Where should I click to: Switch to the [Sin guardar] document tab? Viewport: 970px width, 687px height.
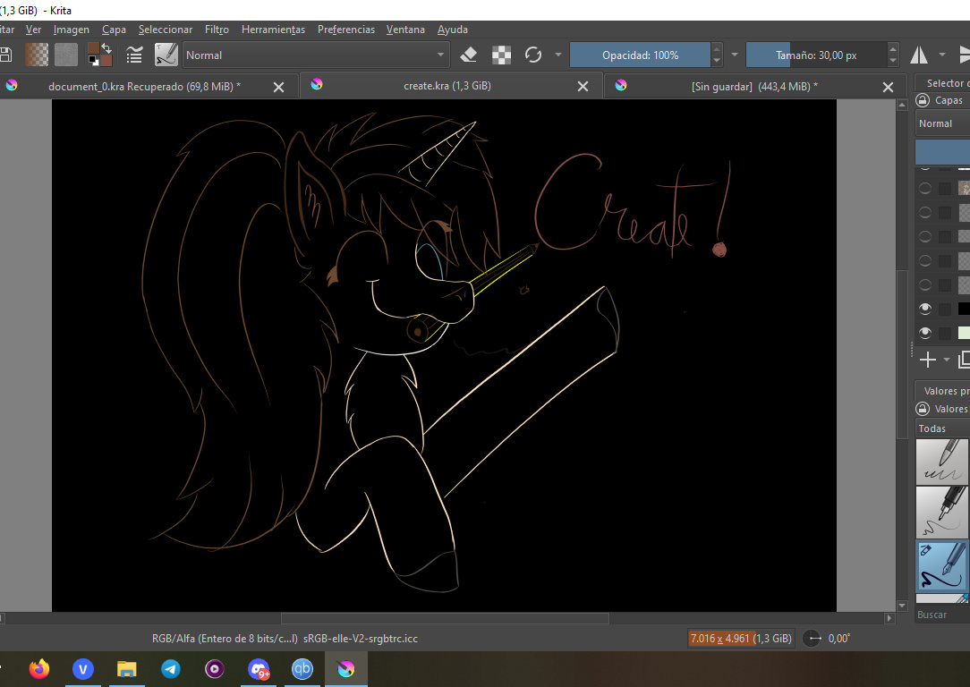[754, 87]
